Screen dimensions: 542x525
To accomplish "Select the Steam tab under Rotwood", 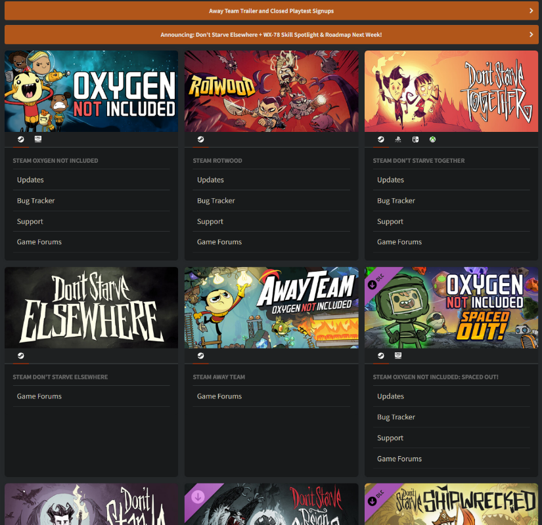I will click(200, 140).
